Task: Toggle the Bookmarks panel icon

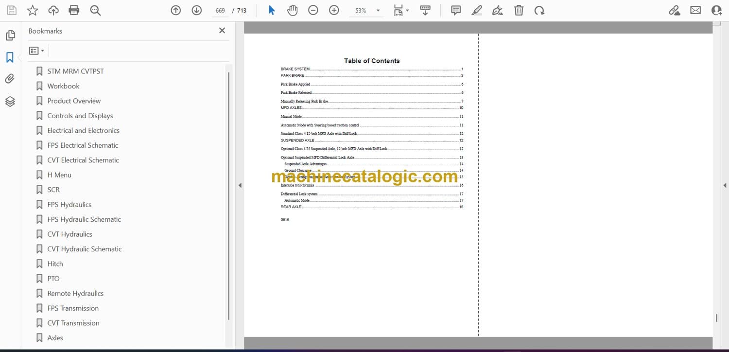Action: coord(10,57)
